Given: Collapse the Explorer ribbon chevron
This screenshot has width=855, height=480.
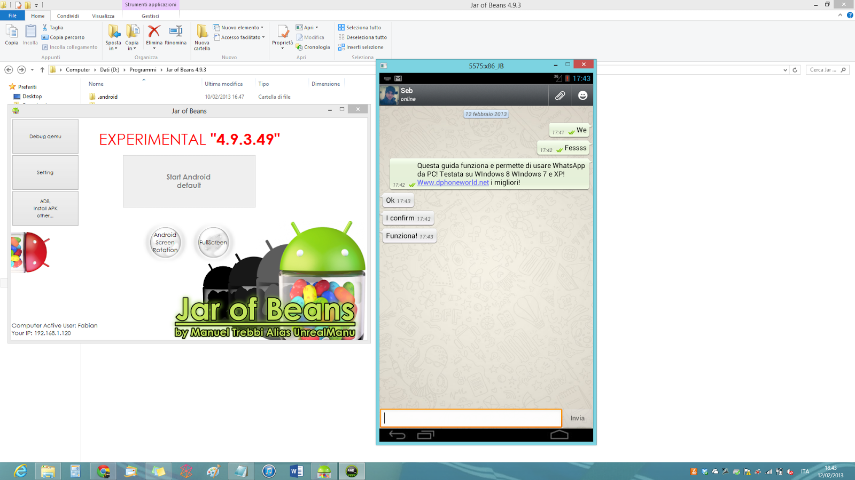Looking at the screenshot, I should coord(840,15).
